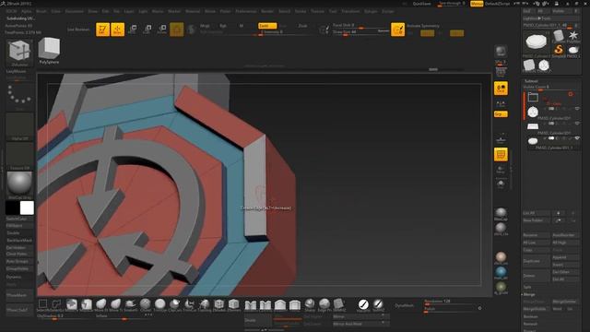Pick SelectLasso brush in bottom shelf
This screenshot has height=332, width=590.
57,304
